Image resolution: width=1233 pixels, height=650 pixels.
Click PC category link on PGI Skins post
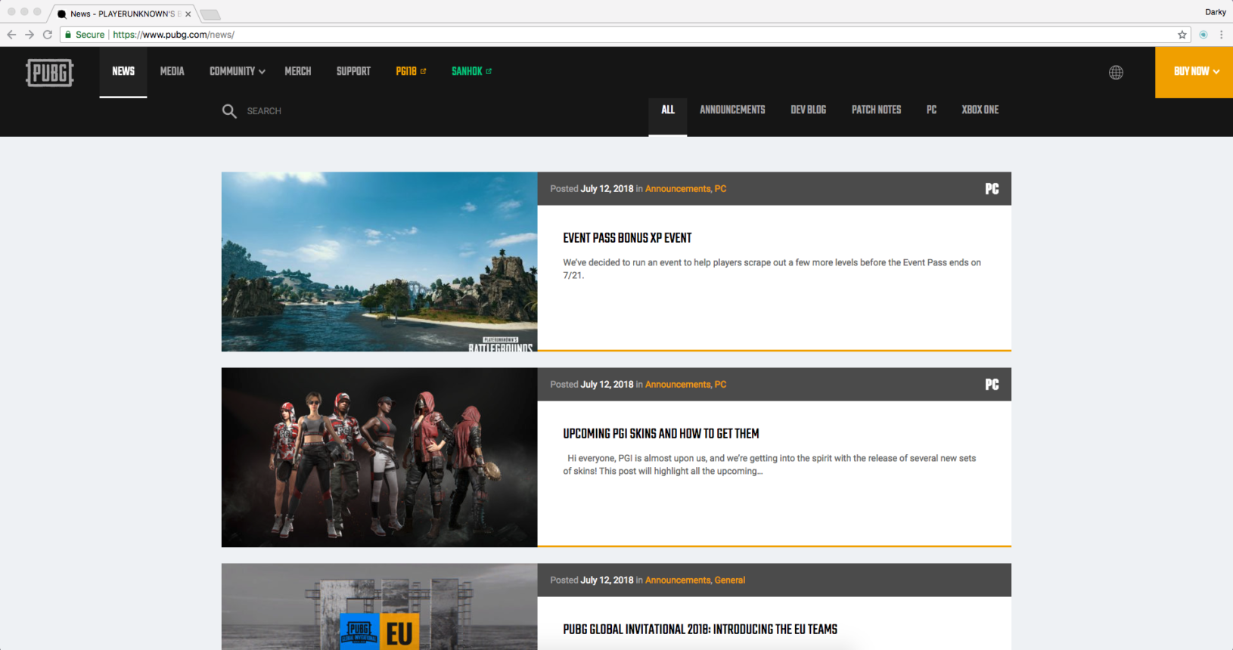click(x=720, y=385)
